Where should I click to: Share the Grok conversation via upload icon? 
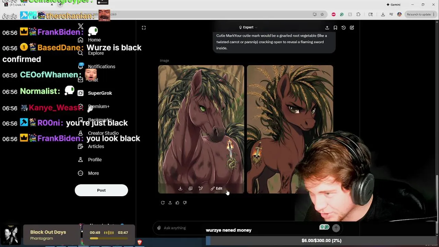327,27
